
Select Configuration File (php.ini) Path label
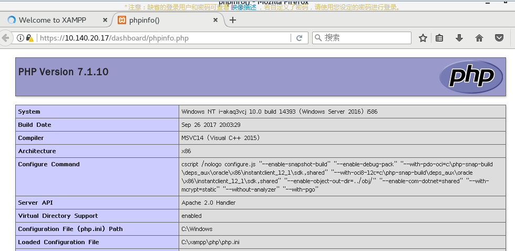(x=70, y=229)
